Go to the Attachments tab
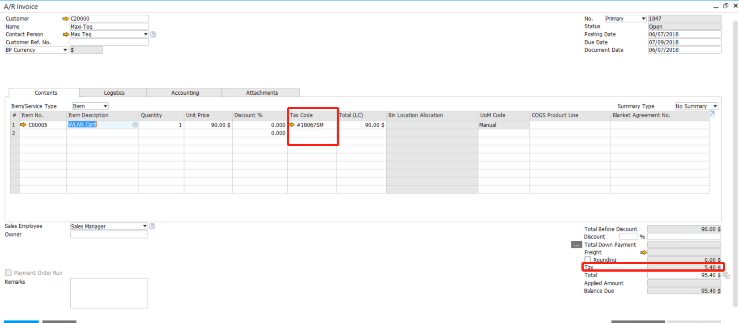This screenshot has height=323, width=739. [x=262, y=93]
